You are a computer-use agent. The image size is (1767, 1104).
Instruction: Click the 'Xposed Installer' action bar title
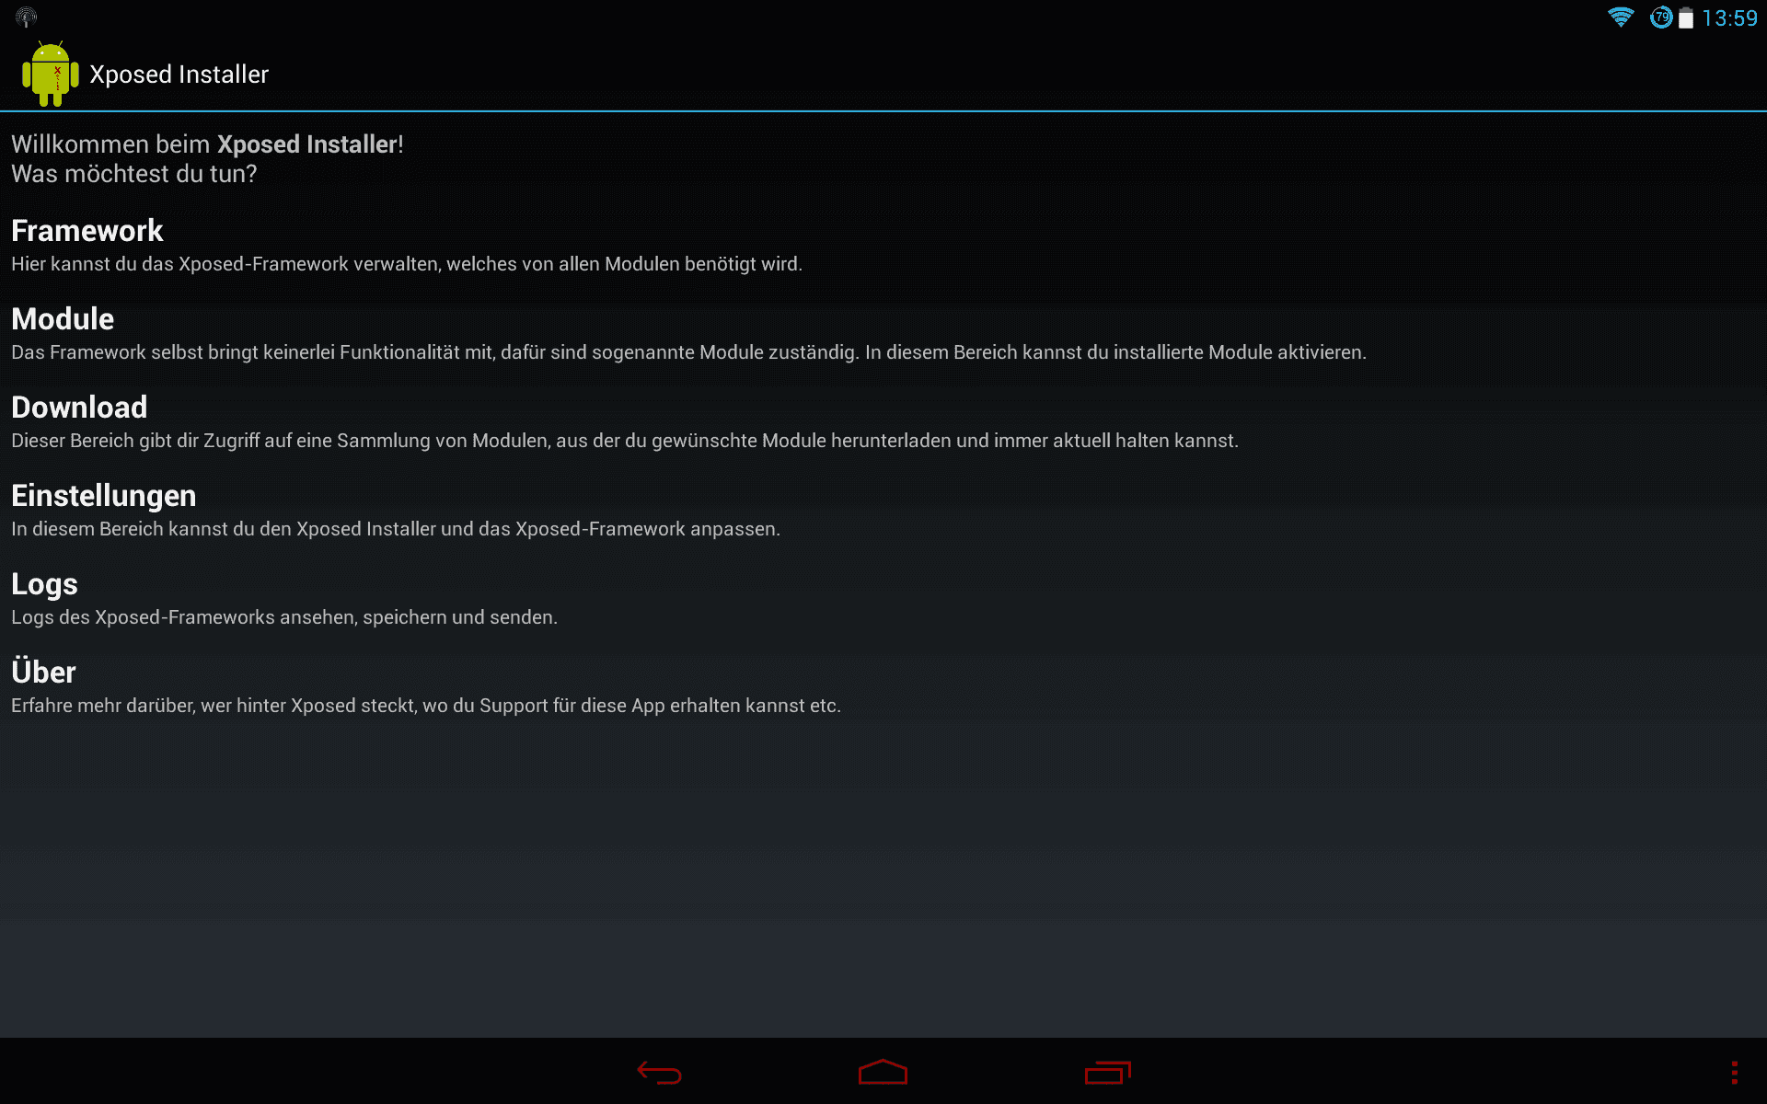pos(179,75)
